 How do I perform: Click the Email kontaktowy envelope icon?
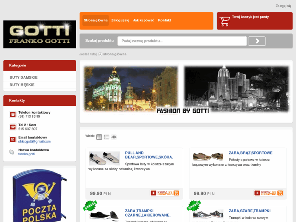coord(13,139)
